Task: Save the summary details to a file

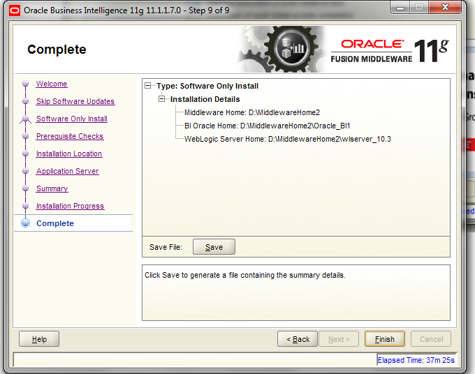Action: (214, 247)
